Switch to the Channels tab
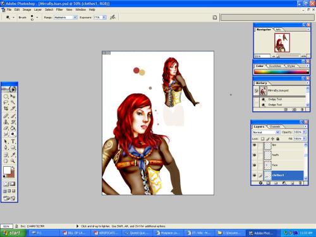 point(275,126)
